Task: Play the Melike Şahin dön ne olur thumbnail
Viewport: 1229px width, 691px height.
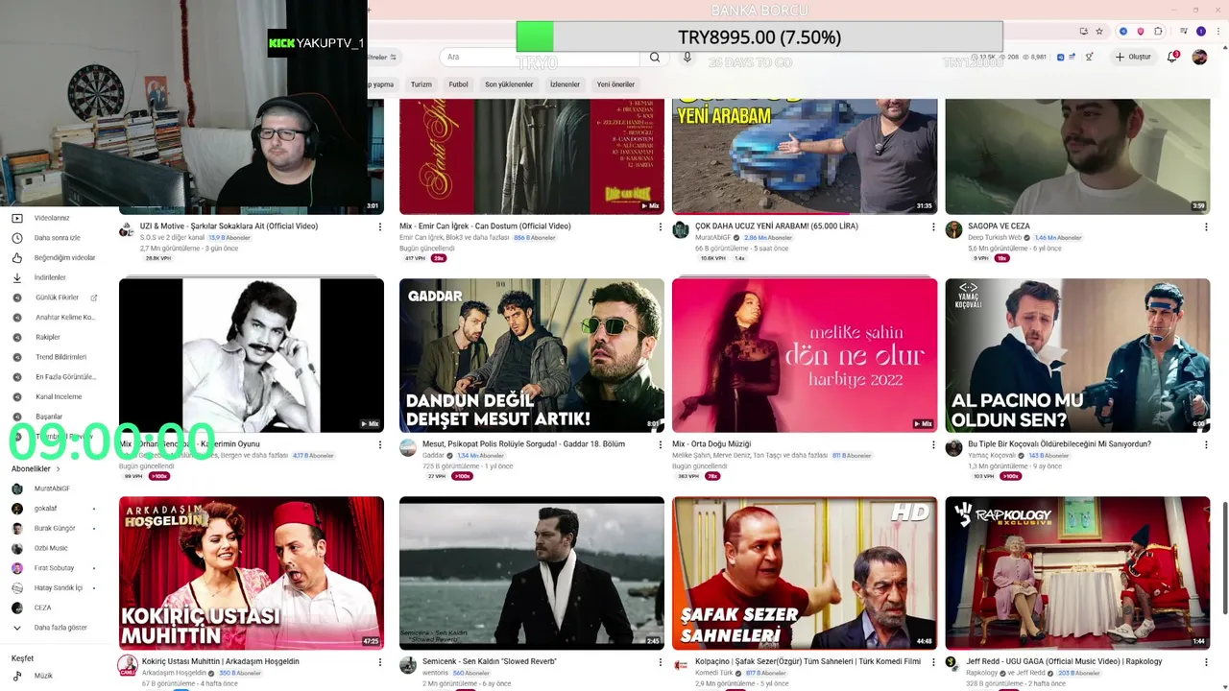Action: [805, 355]
